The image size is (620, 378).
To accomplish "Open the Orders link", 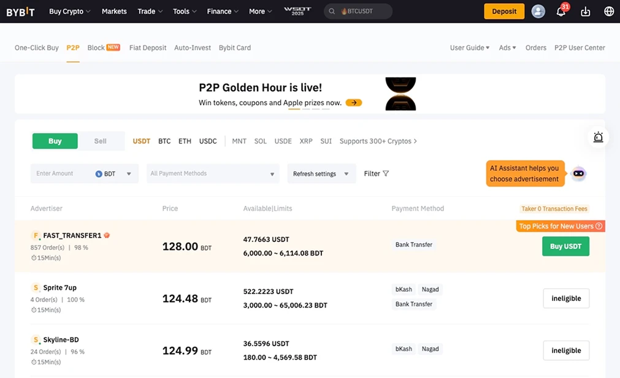I will [x=536, y=48].
